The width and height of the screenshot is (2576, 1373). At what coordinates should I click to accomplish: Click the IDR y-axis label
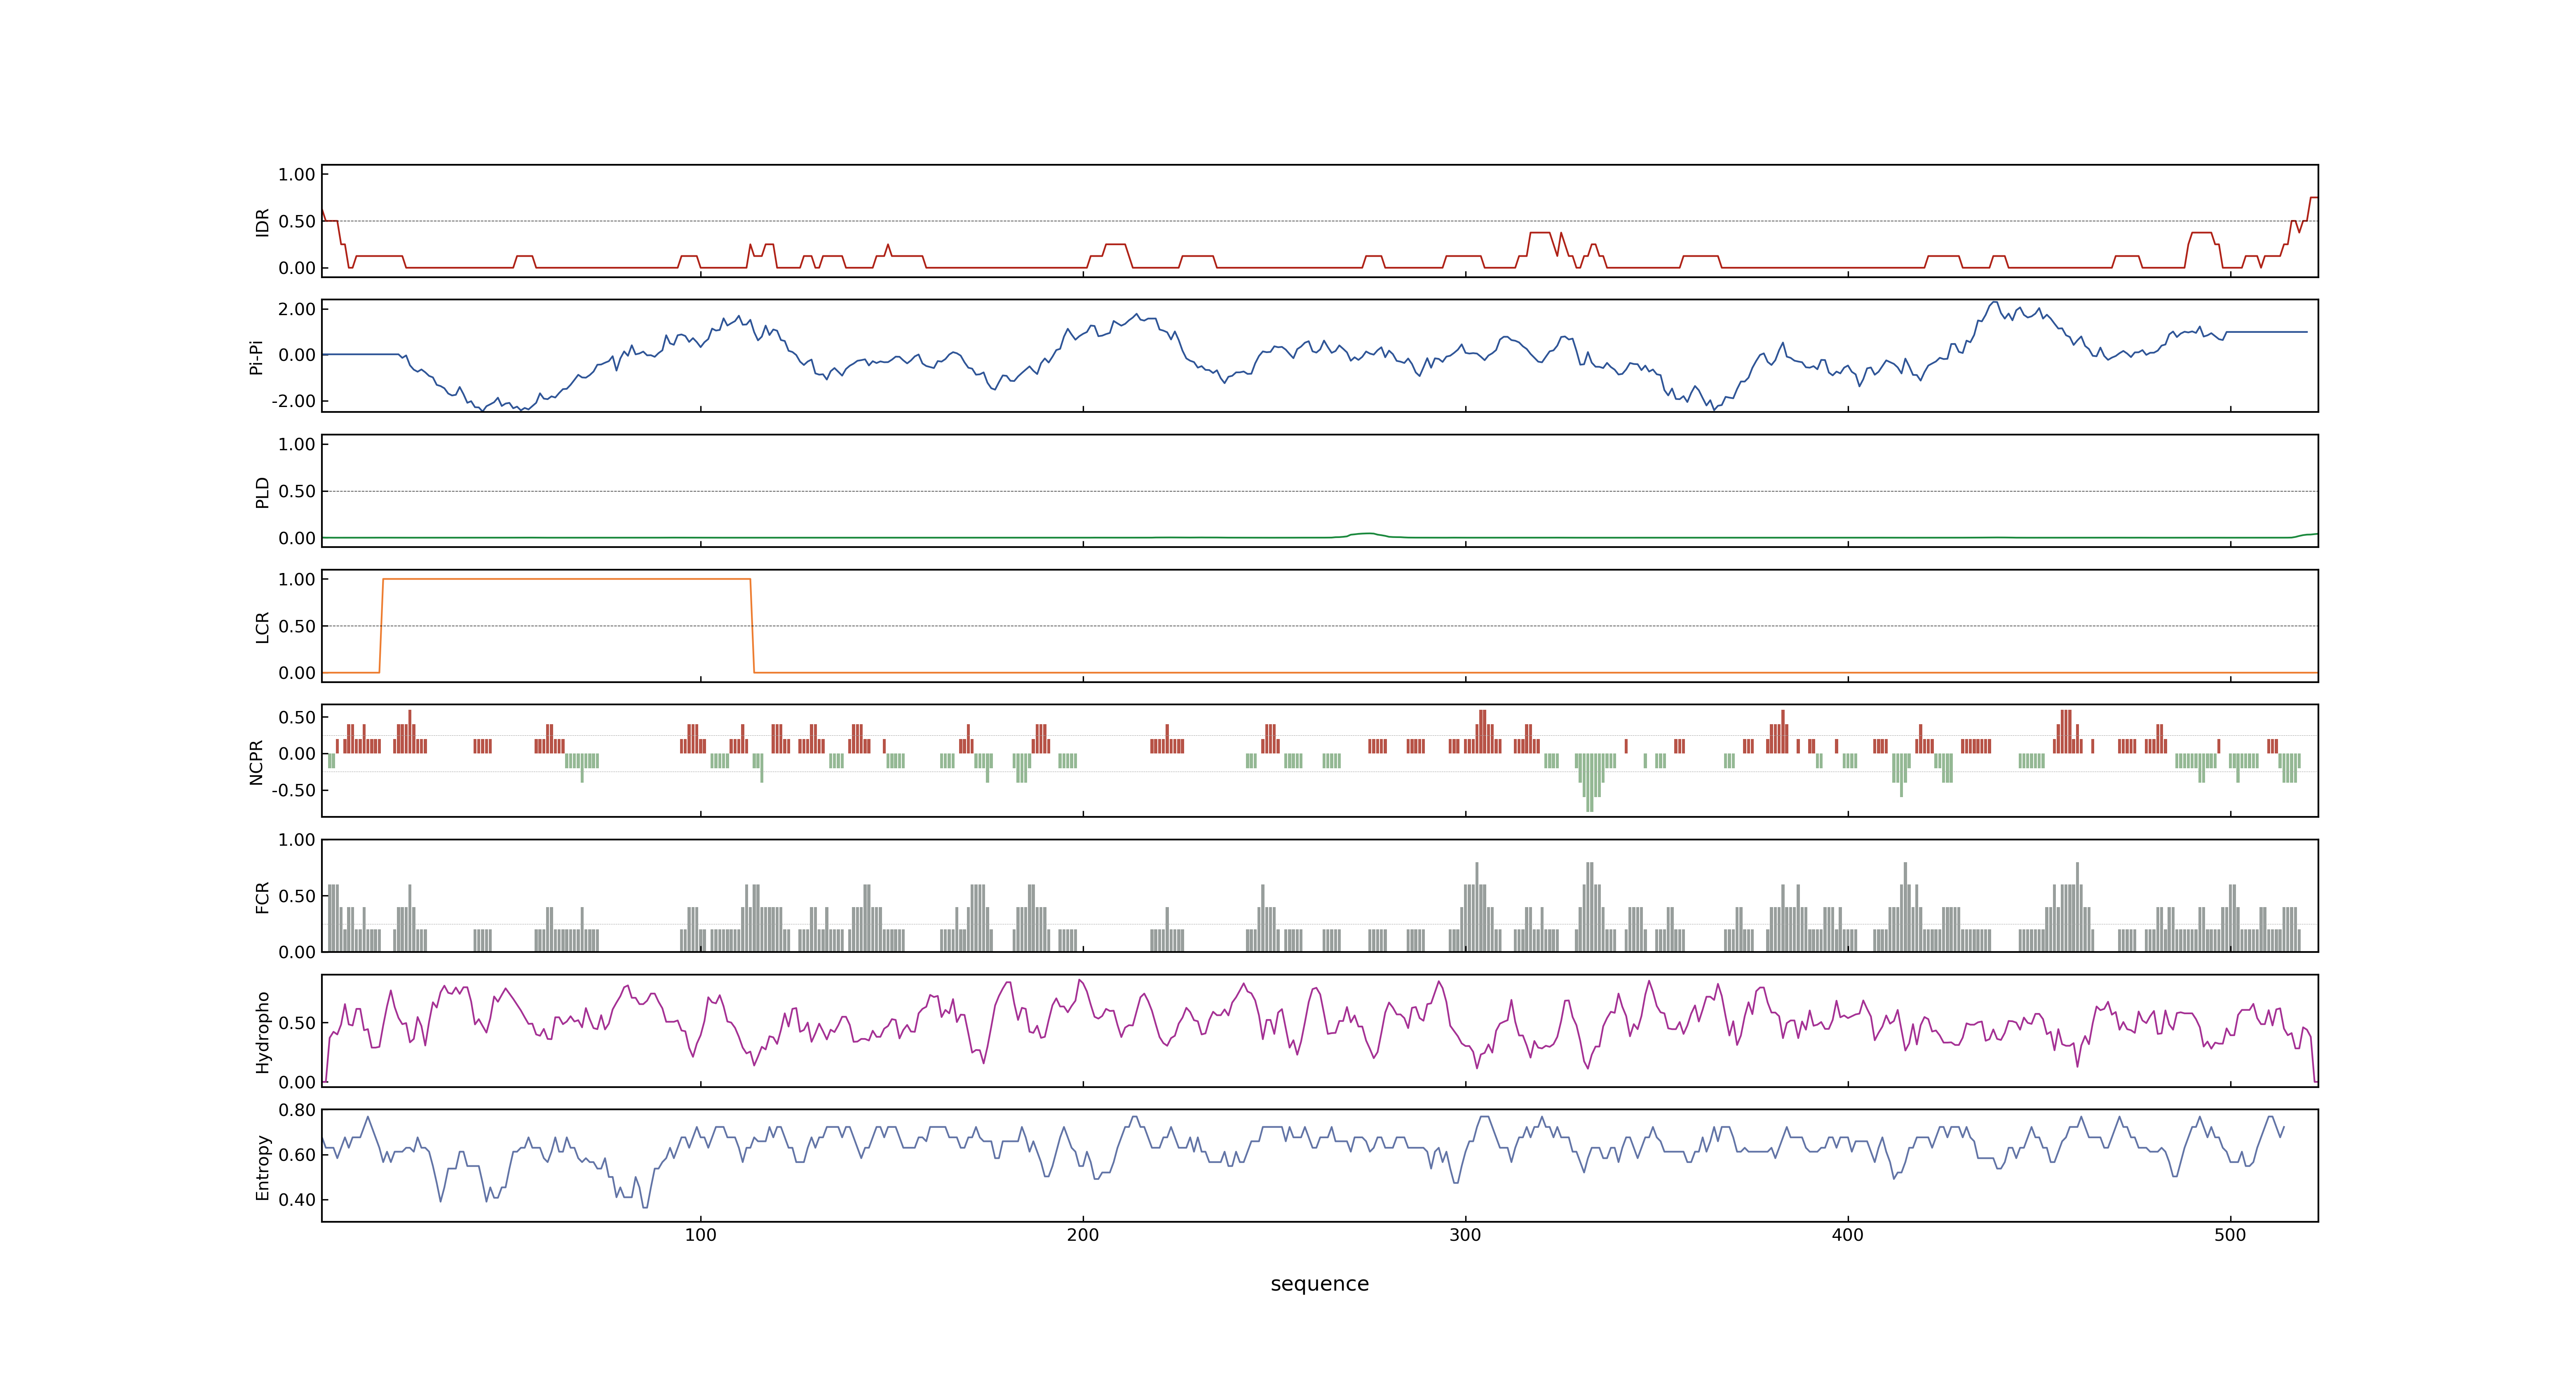[262, 222]
